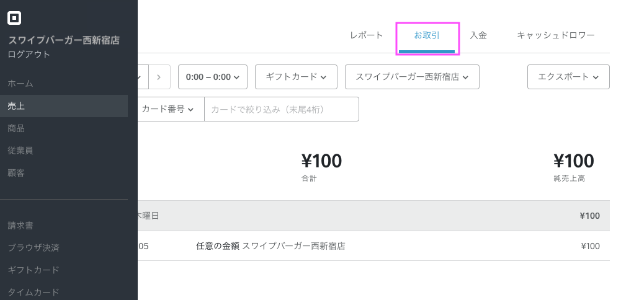Open 顧客 in the sidebar
This screenshot has width=621, height=300.
click(x=16, y=173)
